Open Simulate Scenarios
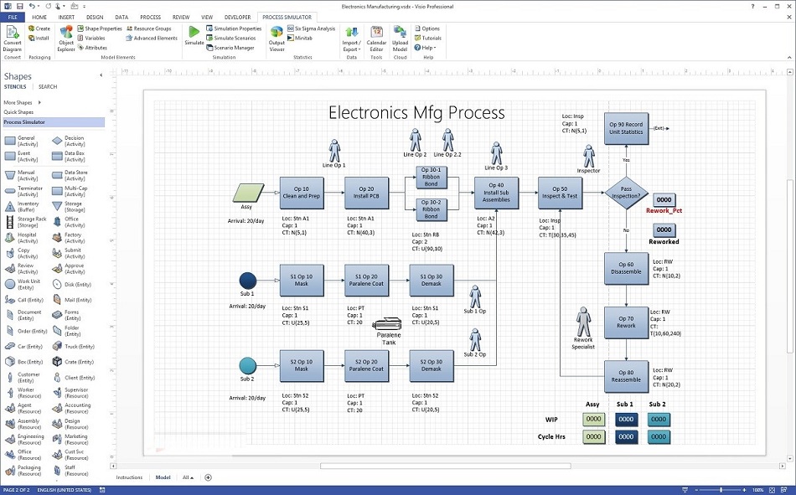Screen dimensions: 796x495 pyautogui.click(x=230, y=38)
